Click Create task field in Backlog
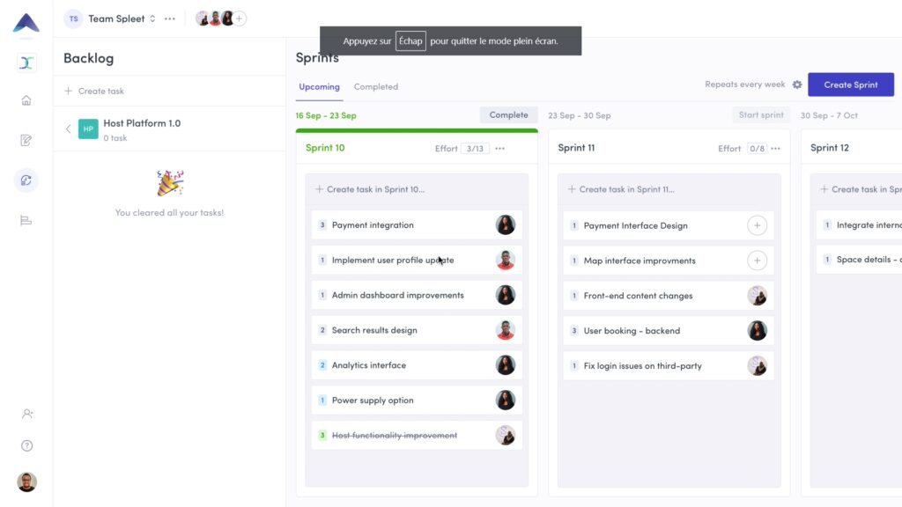The width and height of the screenshot is (902, 507). 100,92
